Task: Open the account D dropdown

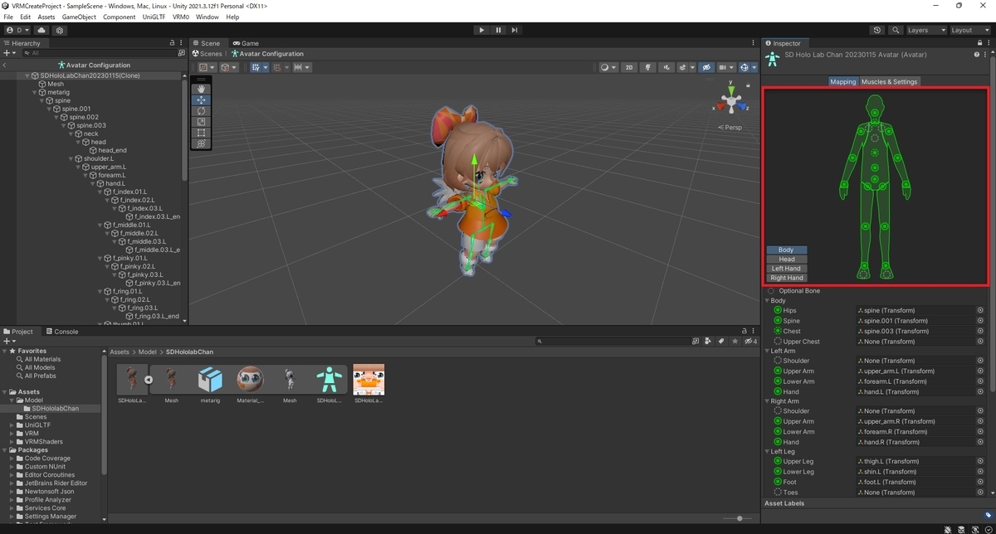Action: pyautogui.click(x=17, y=30)
